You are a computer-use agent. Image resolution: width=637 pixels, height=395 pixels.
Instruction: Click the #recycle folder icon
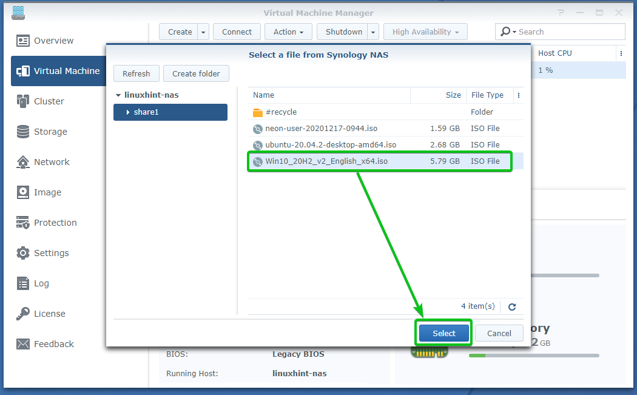(x=258, y=113)
